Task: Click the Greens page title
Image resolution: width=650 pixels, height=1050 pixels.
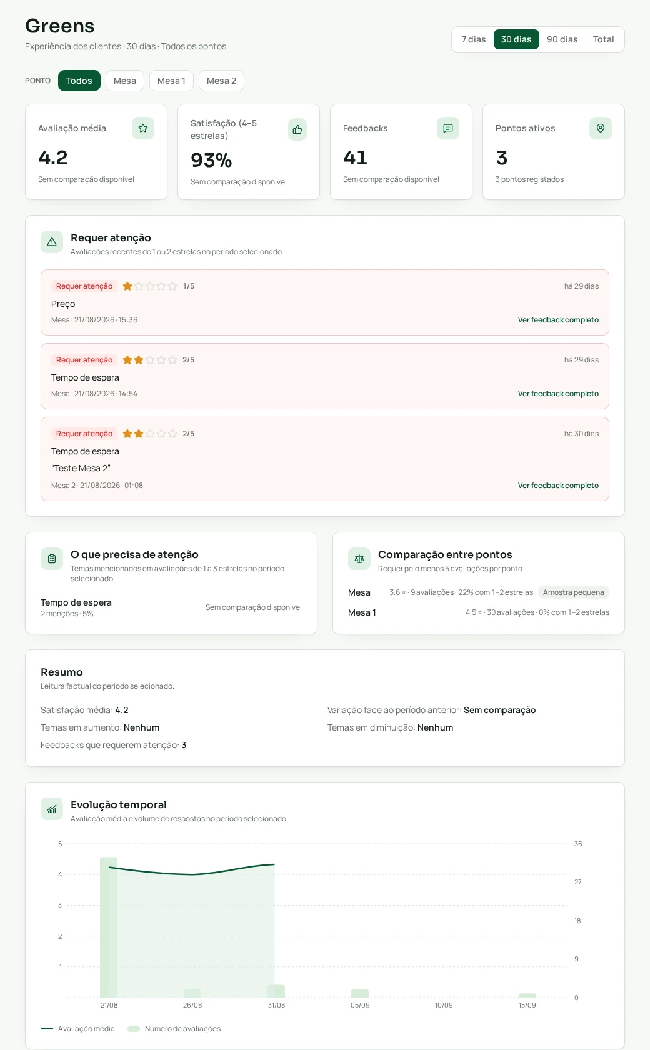Action: (59, 26)
